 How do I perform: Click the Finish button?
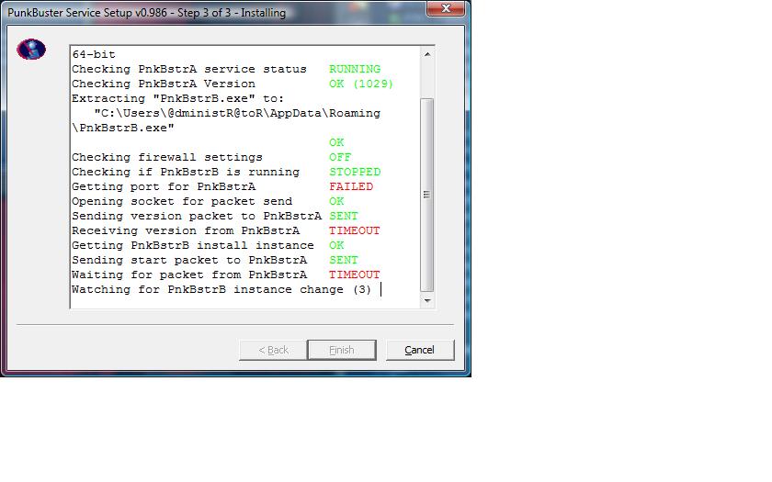click(342, 350)
